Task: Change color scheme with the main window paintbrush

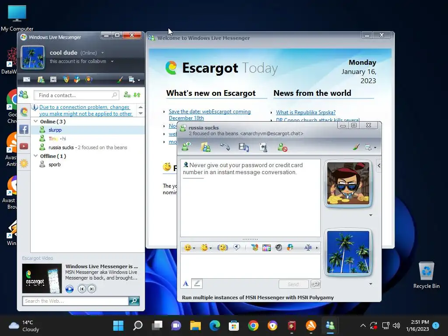Action: pos(120,80)
